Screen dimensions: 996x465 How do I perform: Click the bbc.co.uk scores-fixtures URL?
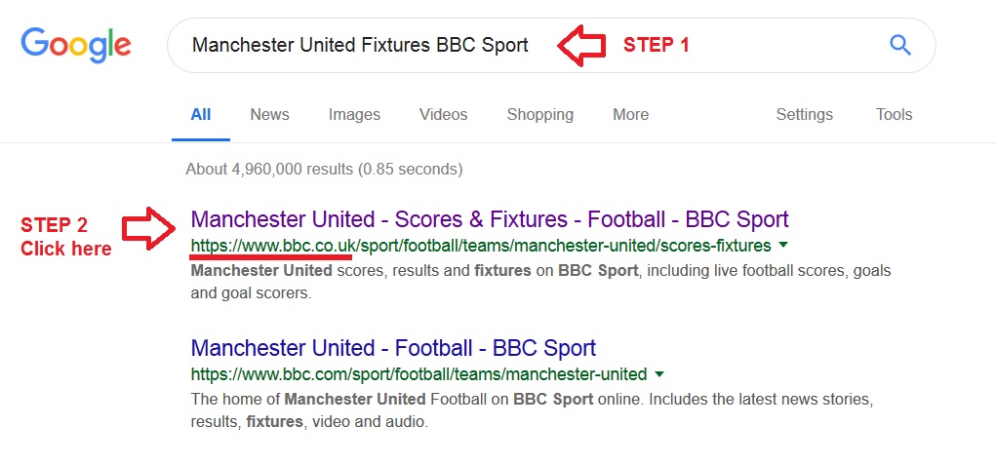(480, 246)
